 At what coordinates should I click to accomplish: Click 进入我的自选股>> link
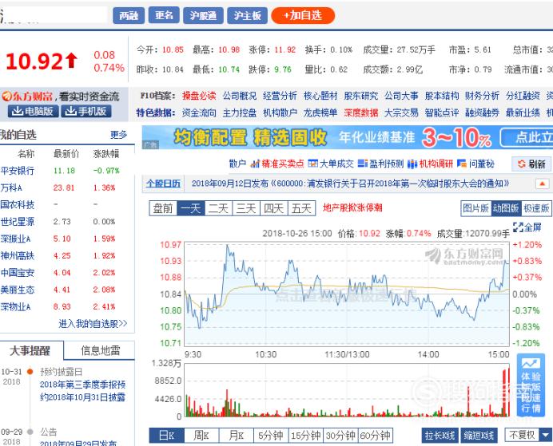(93, 323)
